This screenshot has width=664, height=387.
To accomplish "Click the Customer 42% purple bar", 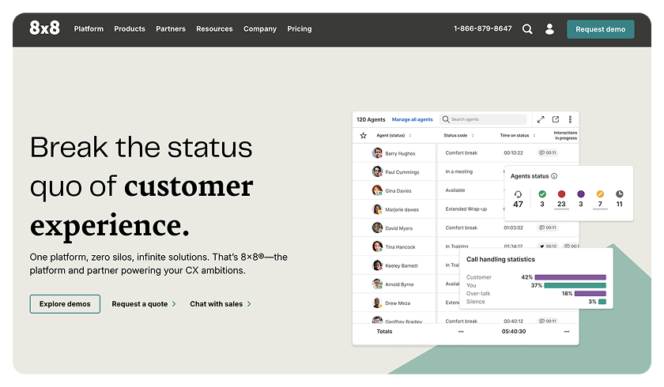I will (570, 277).
